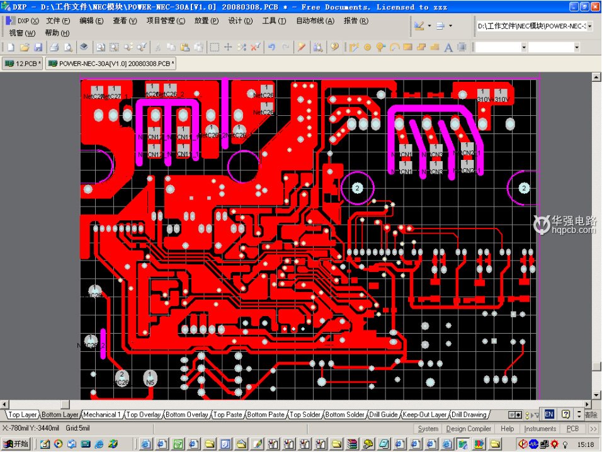The height and width of the screenshot is (452, 602).
Task: Select the Place Component tool
Action: coord(463,47)
